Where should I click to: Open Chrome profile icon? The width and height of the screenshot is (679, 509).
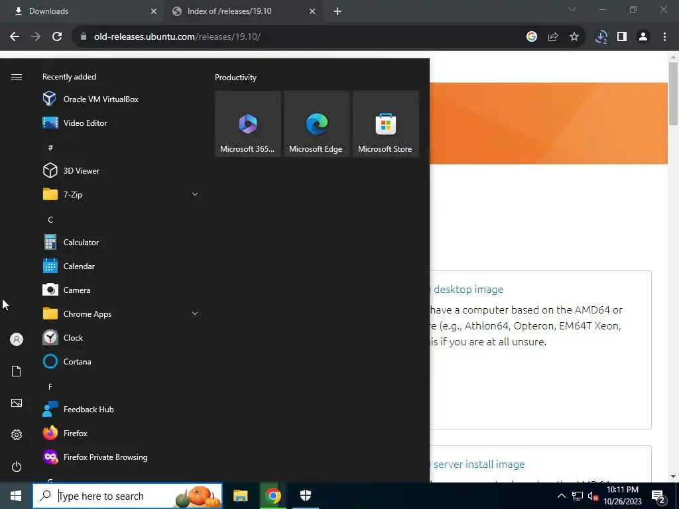[x=643, y=37]
